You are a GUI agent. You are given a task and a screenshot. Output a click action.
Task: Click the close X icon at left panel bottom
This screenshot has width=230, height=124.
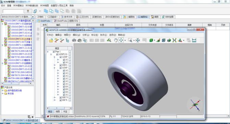[33, 117]
